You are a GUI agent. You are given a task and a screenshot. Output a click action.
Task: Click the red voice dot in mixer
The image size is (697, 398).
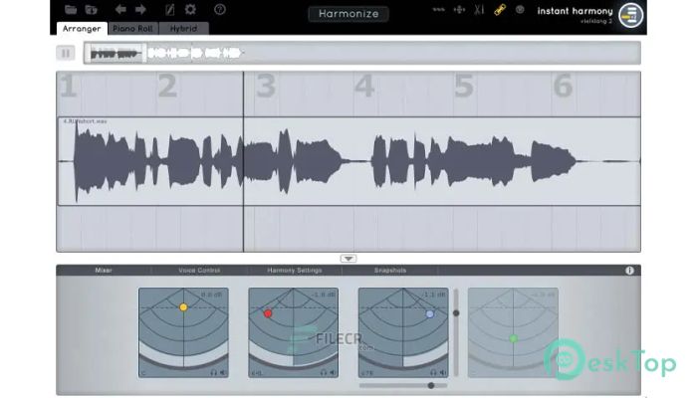click(x=268, y=313)
